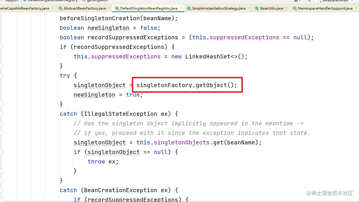
Task: Click 'null' after suppressedExceptions ==
Action: [300, 37]
